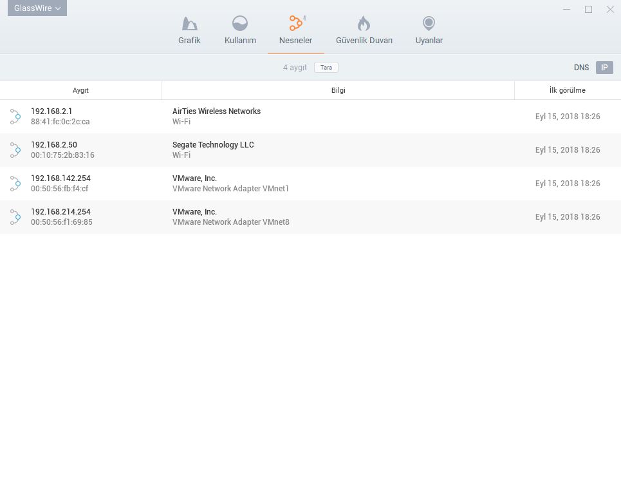Click the Nesneles network nodes icon
621x478 pixels.
(x=296, y=23)
